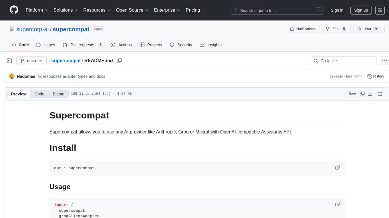Open the supercompat repository link
The width and height of the screenshot is (389, 218).
(x=71, y=29)
